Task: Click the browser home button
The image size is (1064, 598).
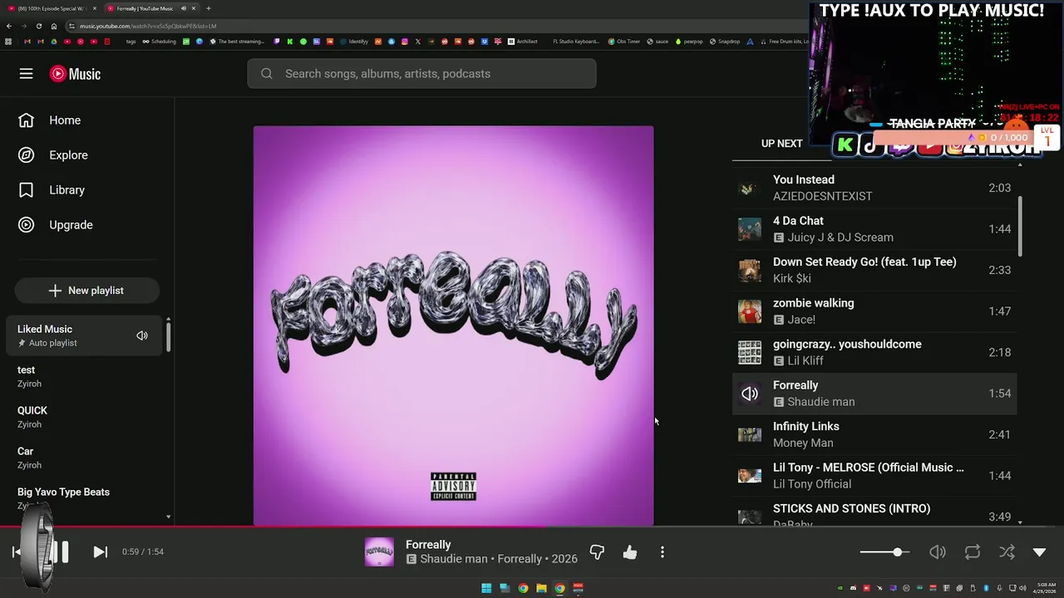Action: (x=54, y=26)
